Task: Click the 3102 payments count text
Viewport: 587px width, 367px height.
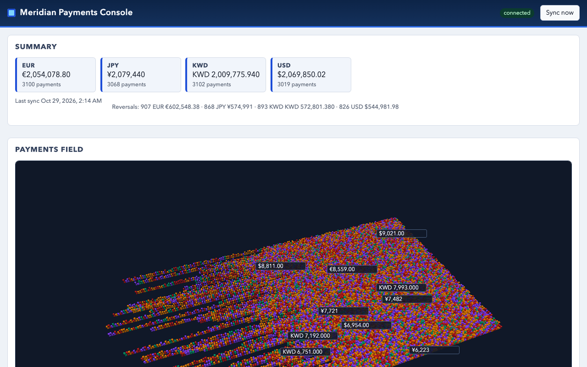Action: point(212,85)
